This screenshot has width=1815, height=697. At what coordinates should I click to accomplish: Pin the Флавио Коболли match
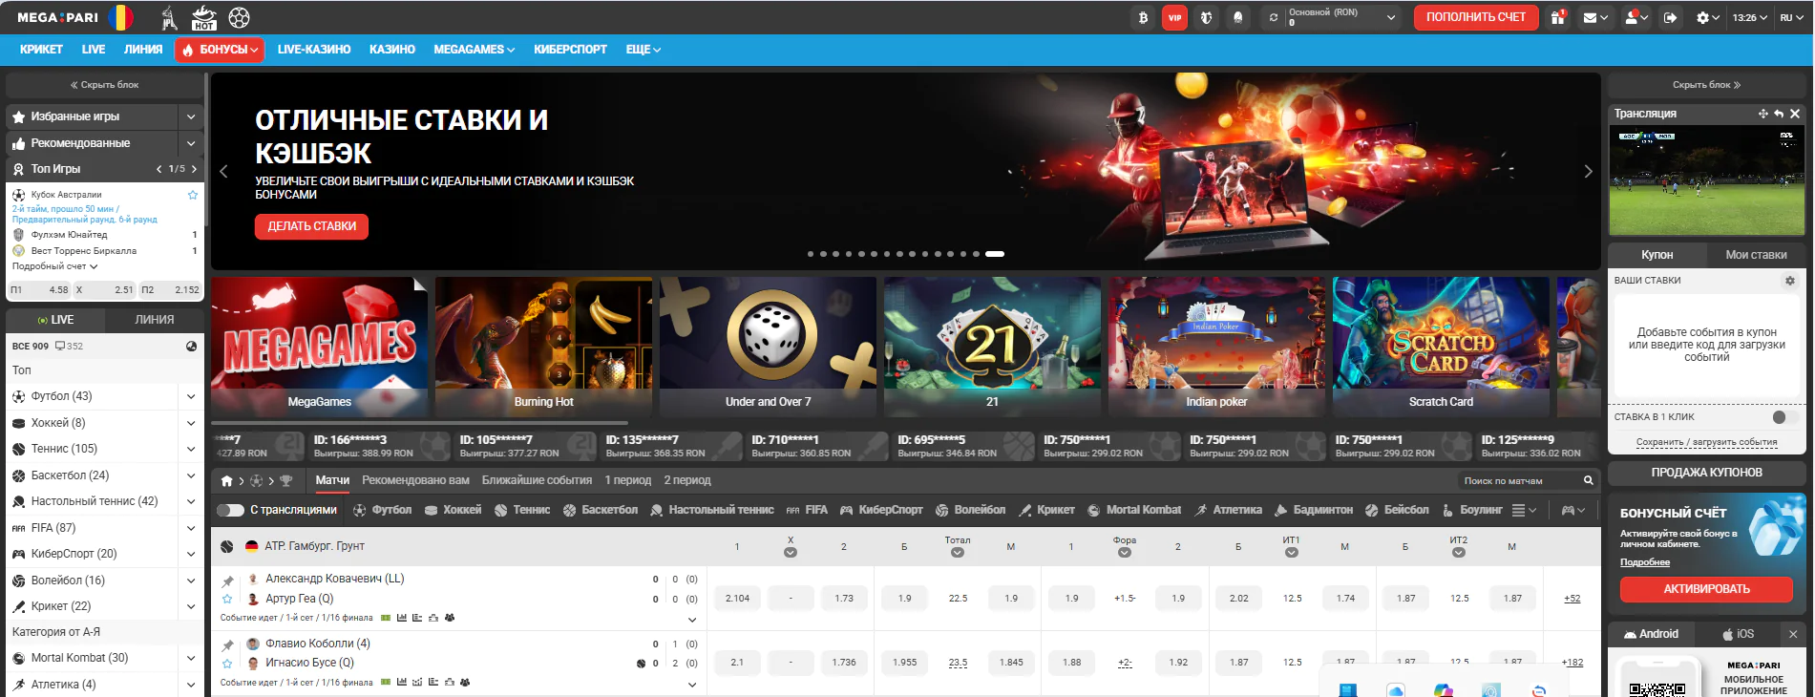coord(227,645)
